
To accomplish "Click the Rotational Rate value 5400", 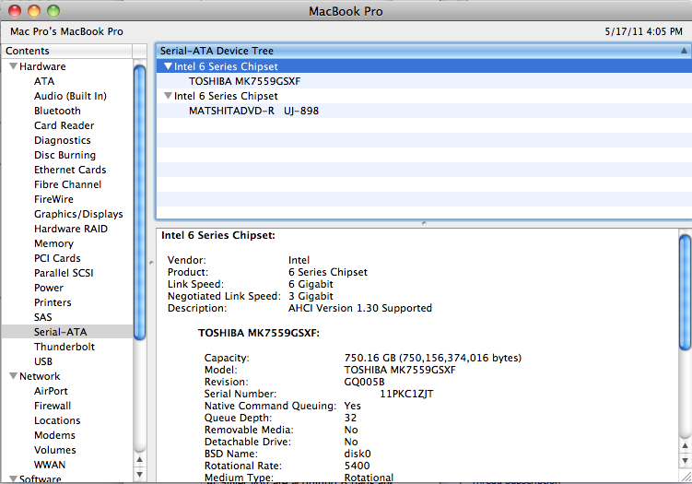I will click(357, 466).
